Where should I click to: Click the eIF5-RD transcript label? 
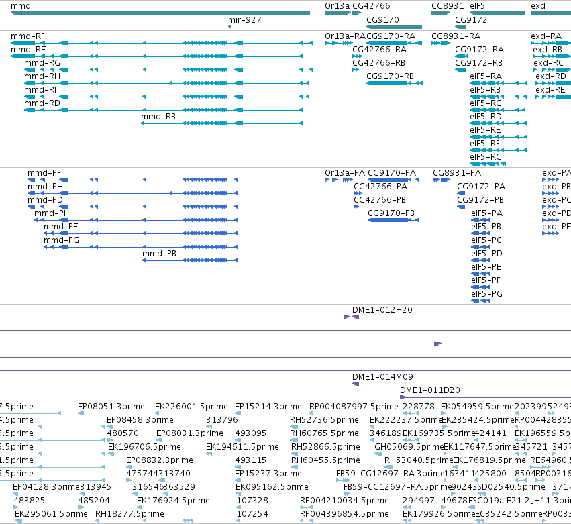486,117
